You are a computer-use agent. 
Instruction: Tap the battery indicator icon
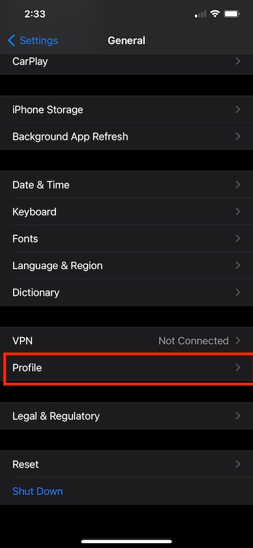(x=231, y=14)
